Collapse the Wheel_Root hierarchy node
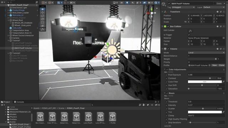This screenshot has height=128, width=228. pos(8,20)
